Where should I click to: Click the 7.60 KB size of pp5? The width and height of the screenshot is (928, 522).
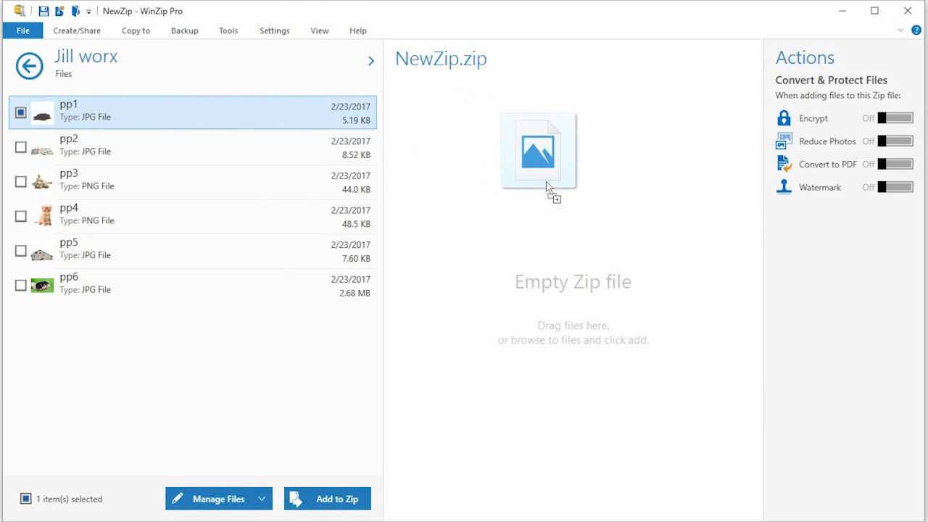click(355, 259)
